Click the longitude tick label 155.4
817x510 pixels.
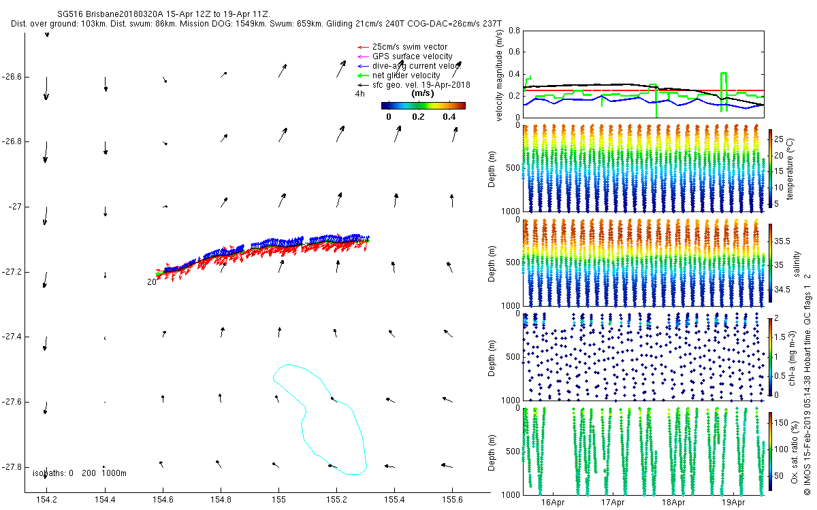click(394, 500)
